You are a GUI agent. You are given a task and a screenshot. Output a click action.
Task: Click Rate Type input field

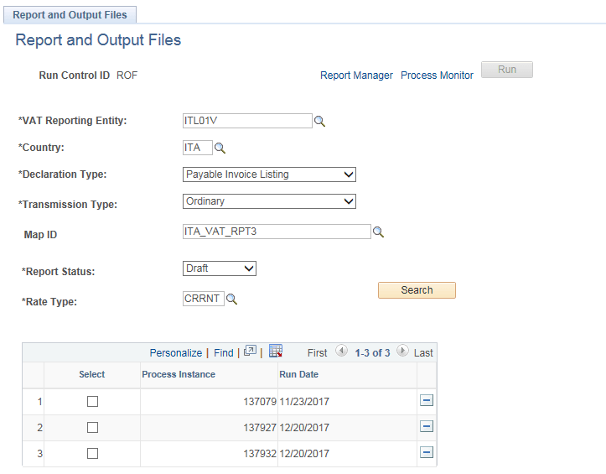[204, 299]
